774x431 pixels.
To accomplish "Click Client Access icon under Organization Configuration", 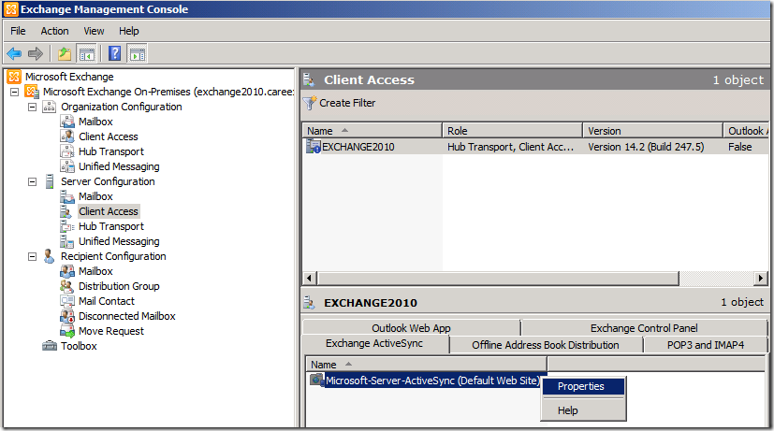I will (67, 136).
